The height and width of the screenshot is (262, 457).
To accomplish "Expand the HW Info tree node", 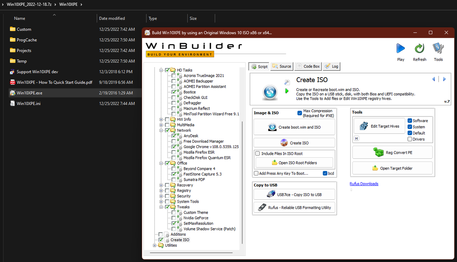I will point(161,119).
